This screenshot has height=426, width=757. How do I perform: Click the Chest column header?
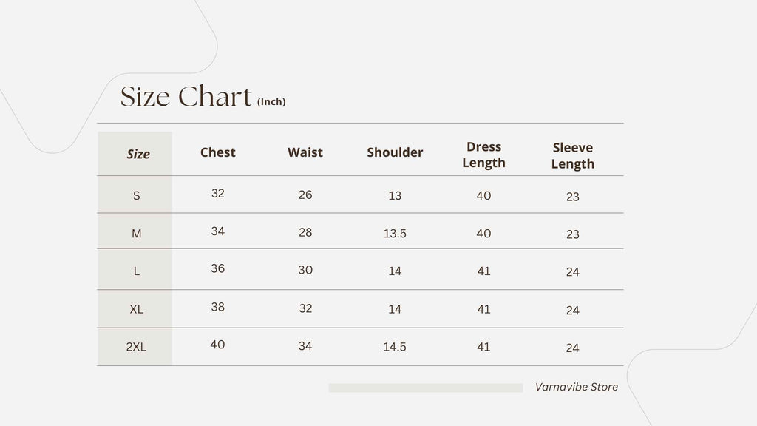point(218,152)
